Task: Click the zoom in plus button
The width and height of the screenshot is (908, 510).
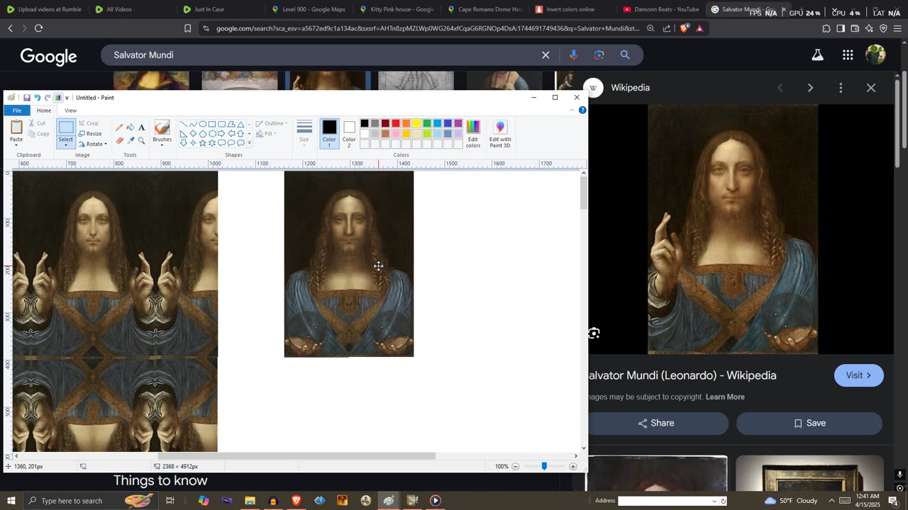Action: coord(573,466)
